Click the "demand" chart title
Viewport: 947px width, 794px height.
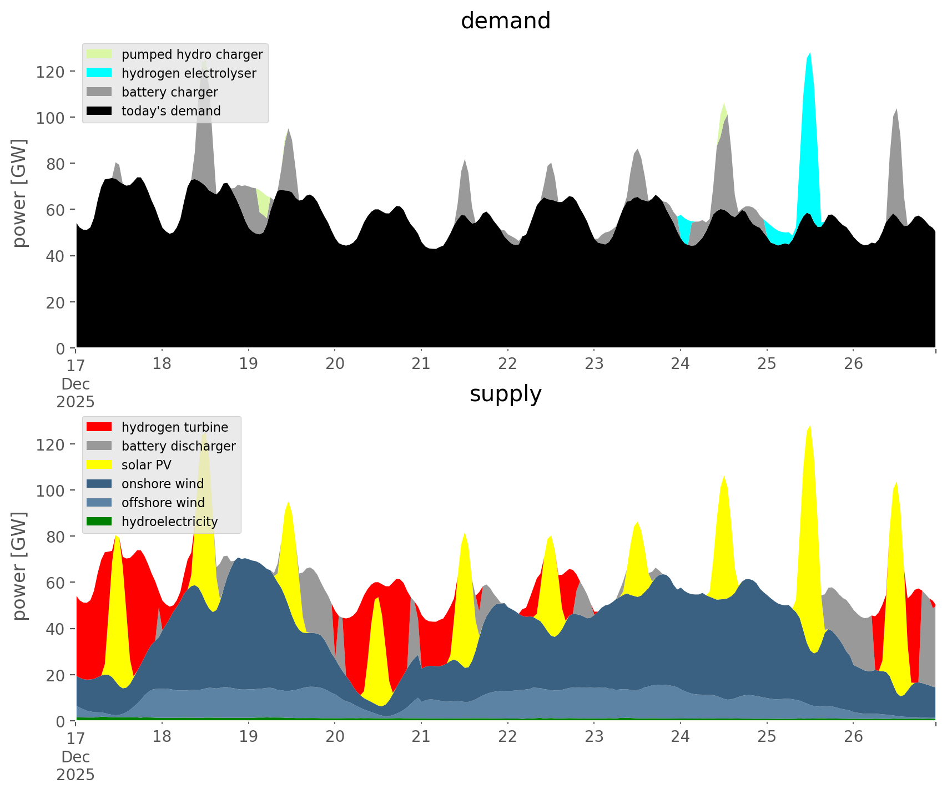click(505, 21)
